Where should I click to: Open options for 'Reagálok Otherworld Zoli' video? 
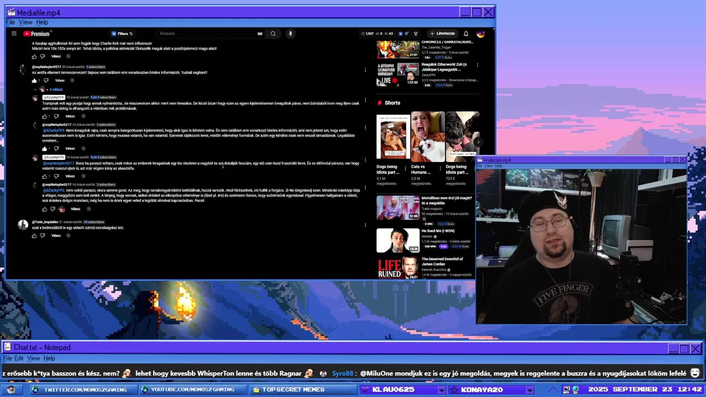(x=477, y=65)
